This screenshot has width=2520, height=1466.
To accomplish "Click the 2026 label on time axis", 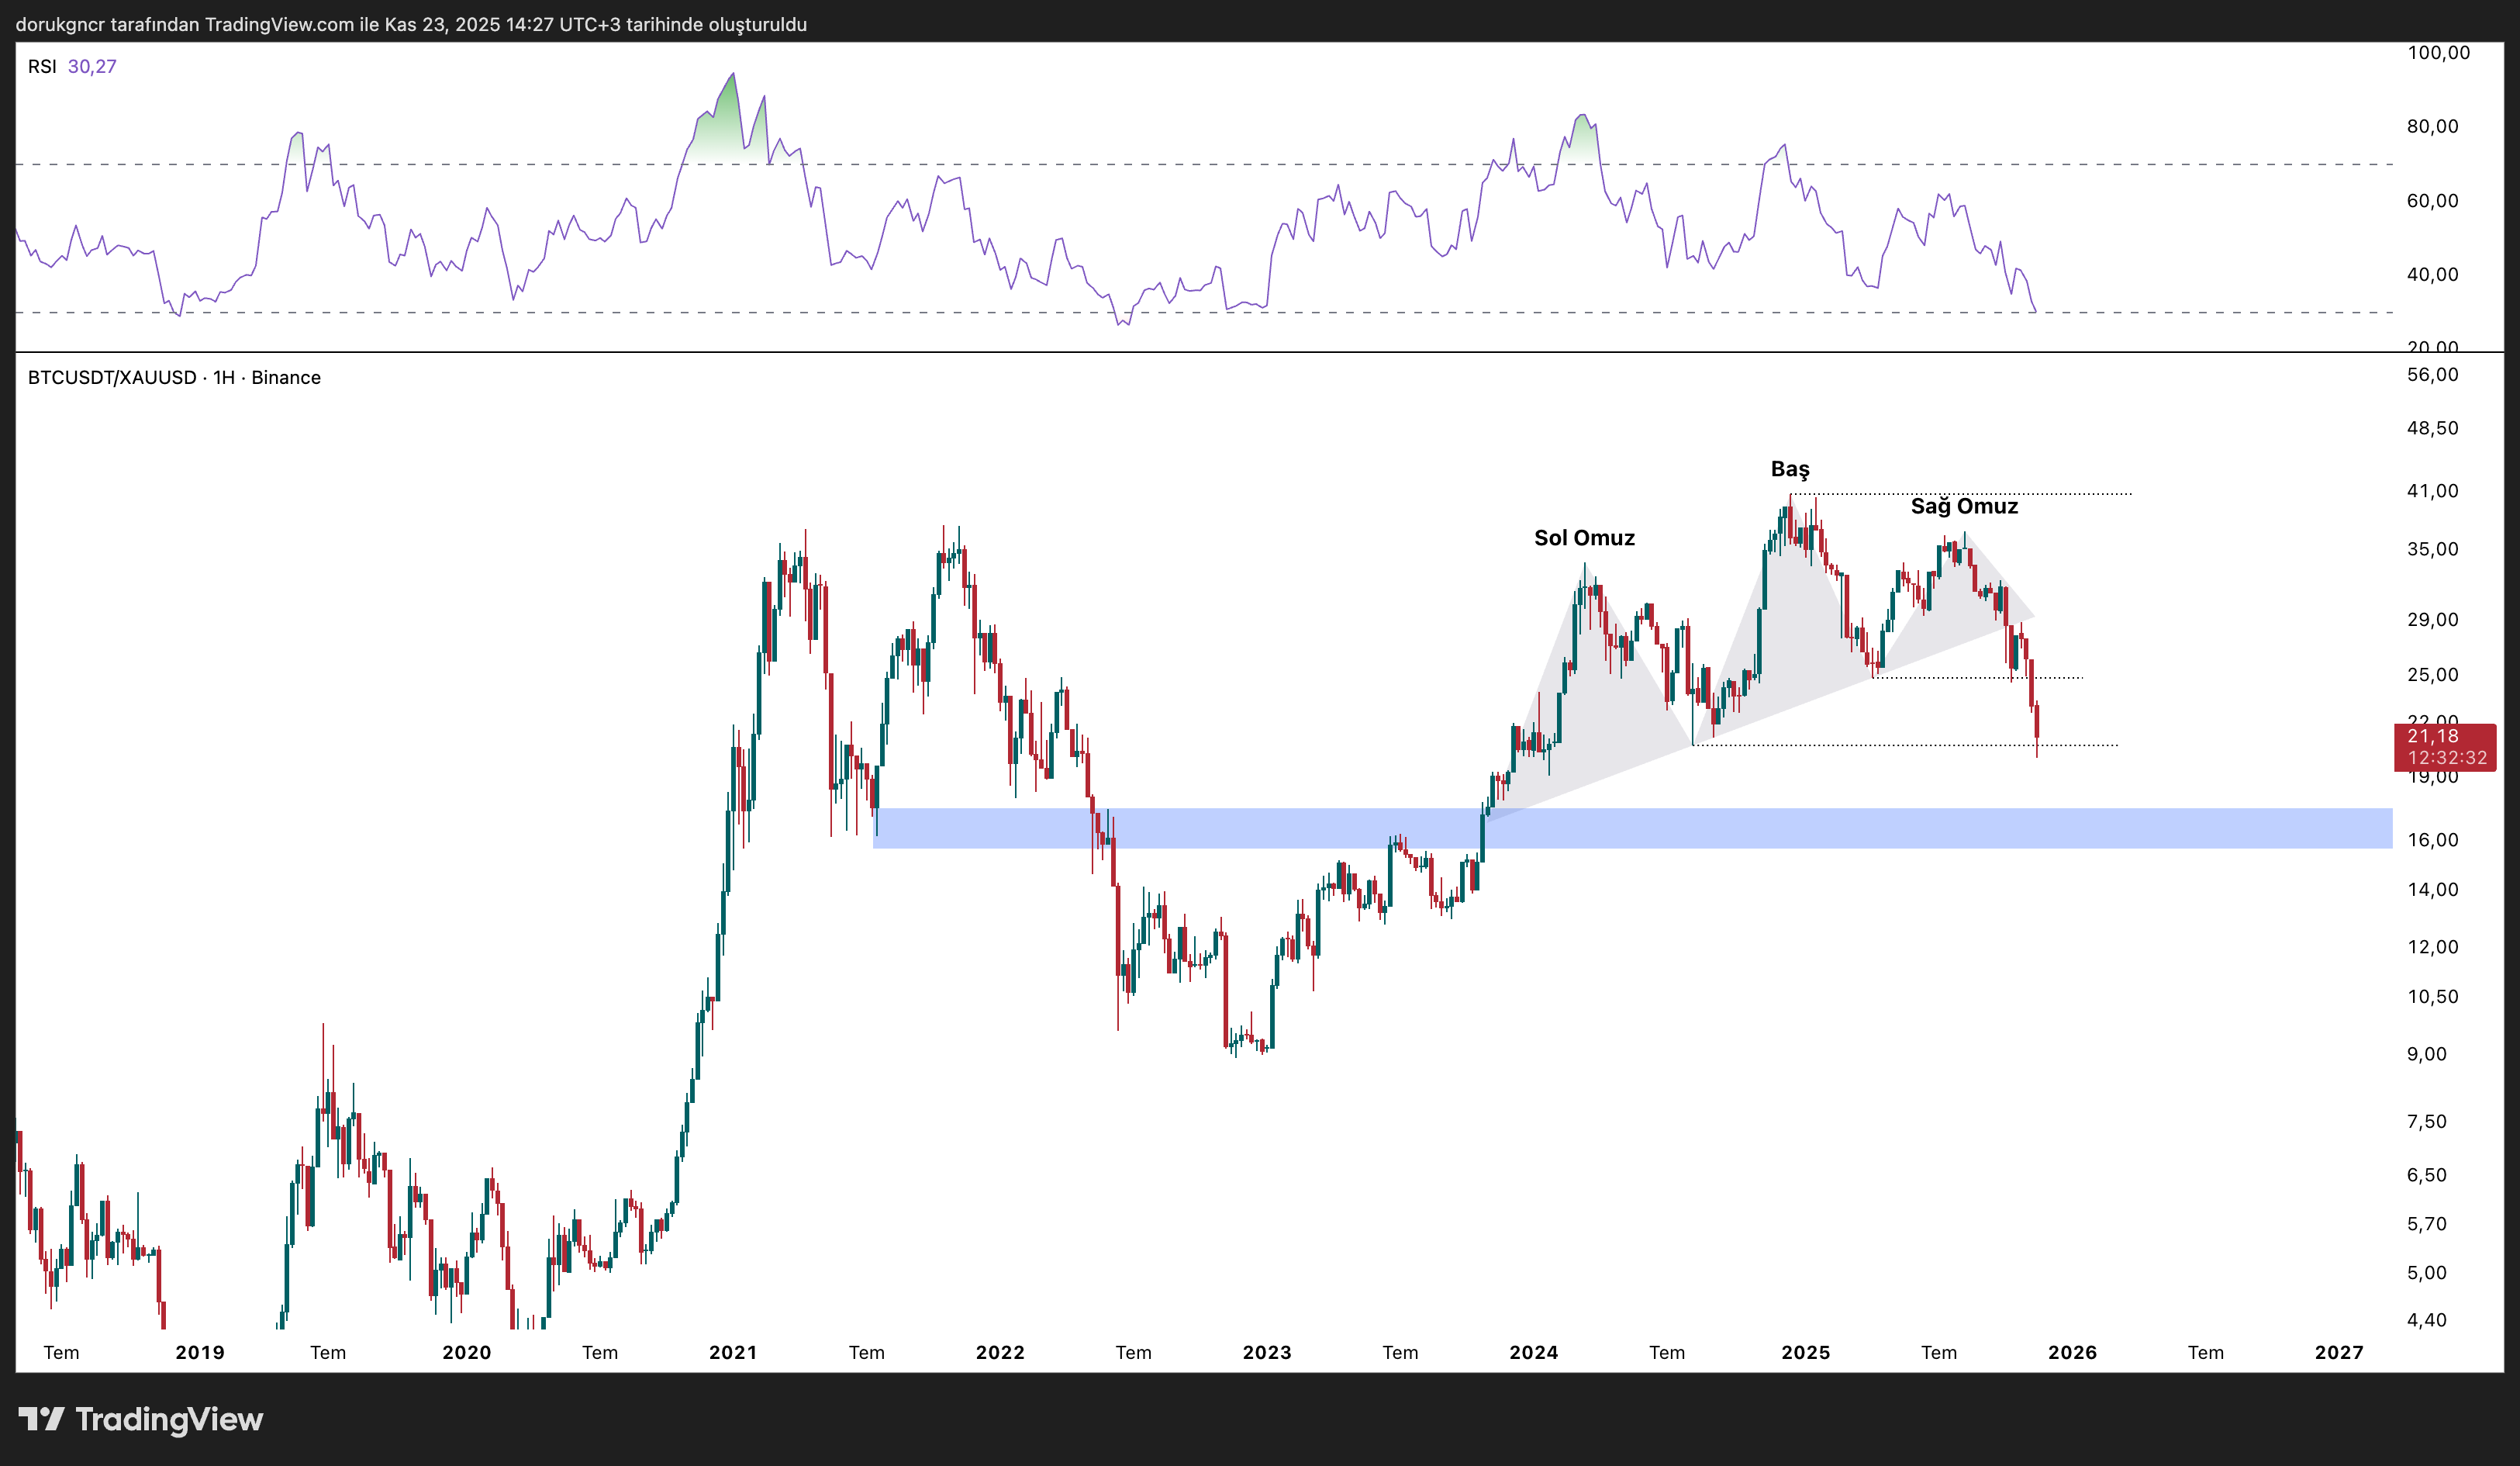I will [2072, 1352].
